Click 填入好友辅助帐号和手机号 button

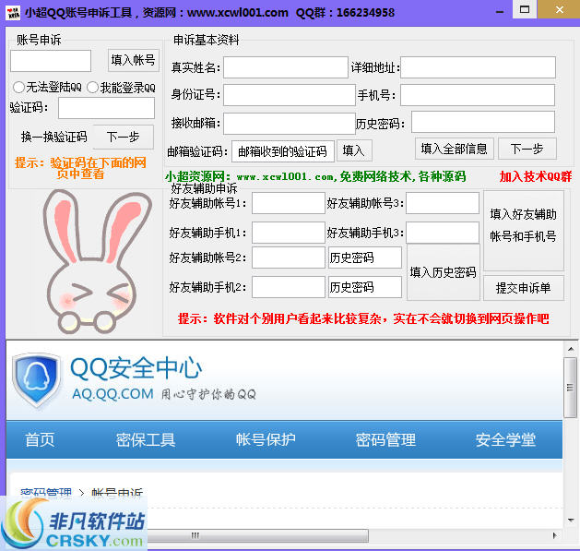click(x=524, y=231)
